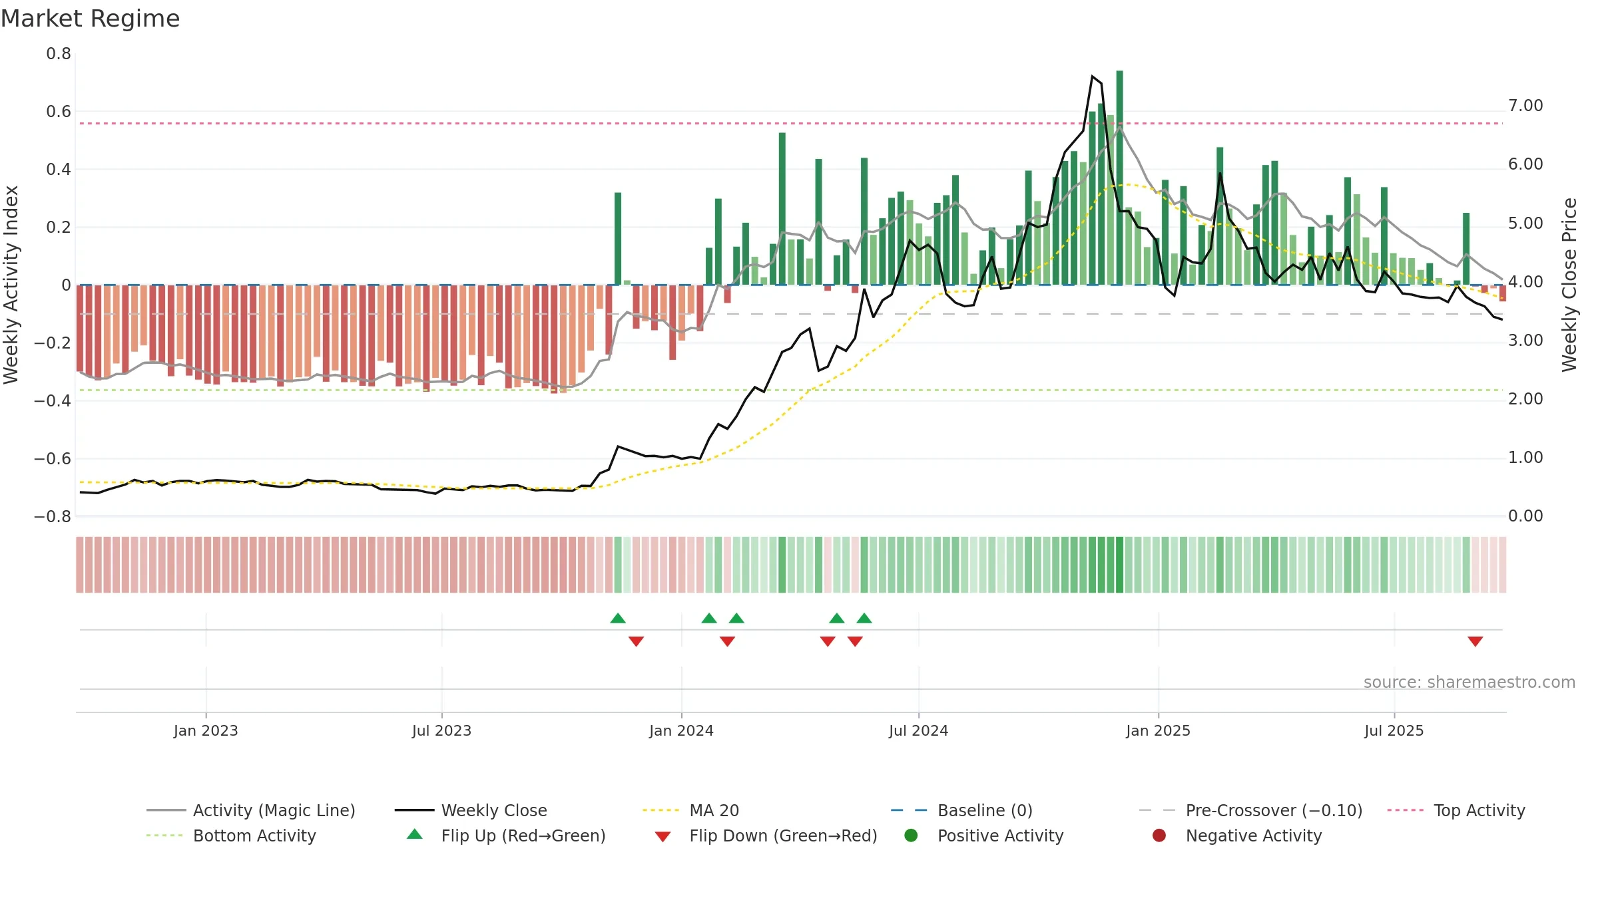Screen dimensions: 1598x898
Task: Click the Market Regime chart title
Action: (91, 19)
